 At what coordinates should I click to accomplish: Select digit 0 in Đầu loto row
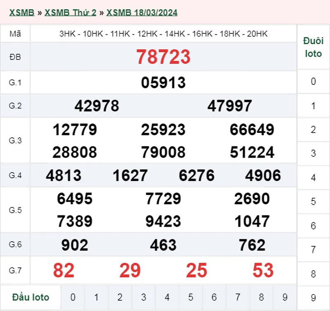point(73,297)
